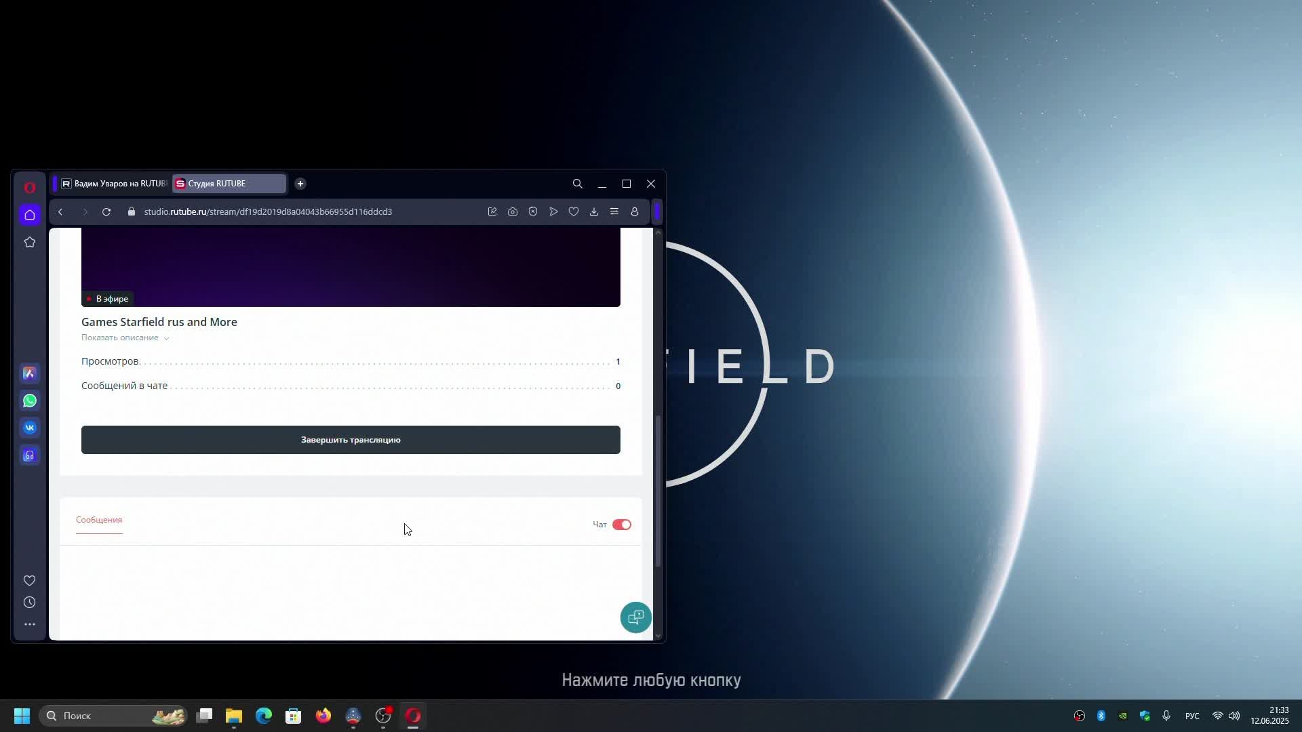The height and width of the screenshot is (732, 1302).
Task: Switch to Вадим Уваров на RUTUBE tab
Action: tap(113, 184)
